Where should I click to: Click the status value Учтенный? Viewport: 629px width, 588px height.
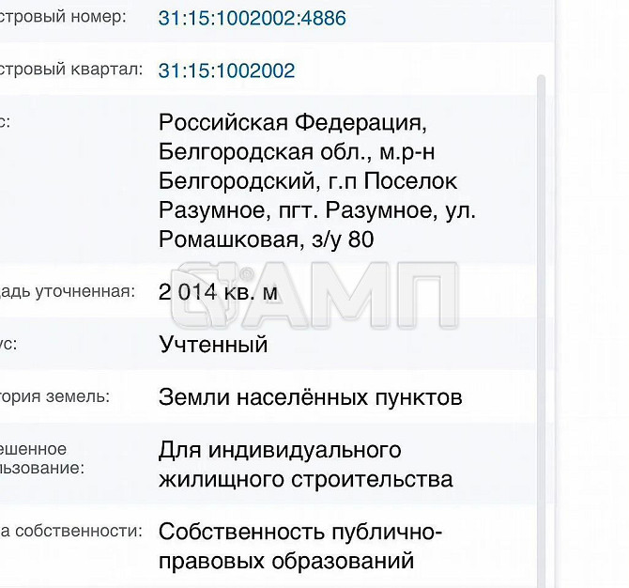pos(213,345)
